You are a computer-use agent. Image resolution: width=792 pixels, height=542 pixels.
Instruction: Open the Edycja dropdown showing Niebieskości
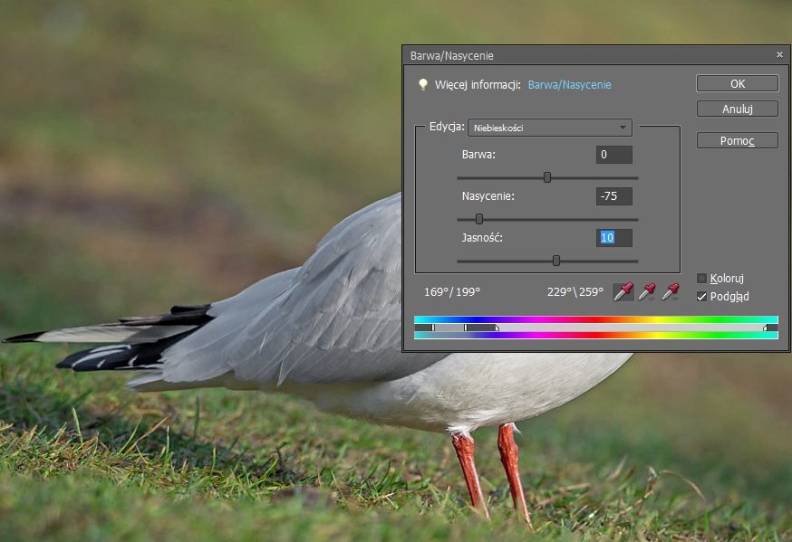tap(550, 128)
